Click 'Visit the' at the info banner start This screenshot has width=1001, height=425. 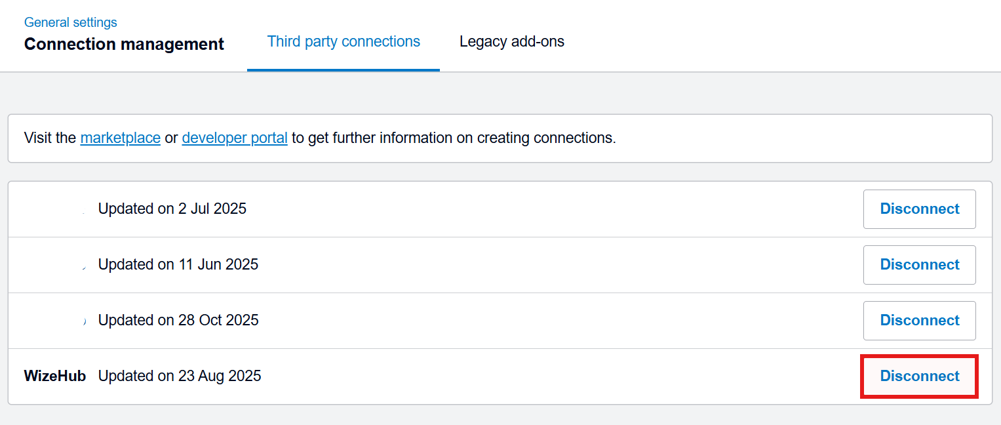click(50, 138)
